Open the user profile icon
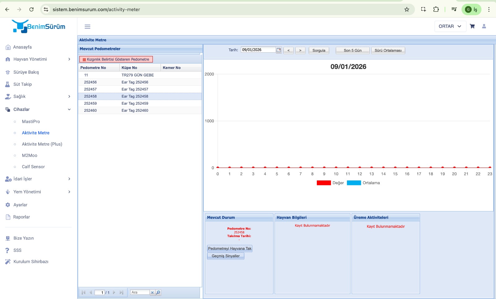The width and height of the screenshot is (496, 299). pyautogui.click(x=484, y=26)
